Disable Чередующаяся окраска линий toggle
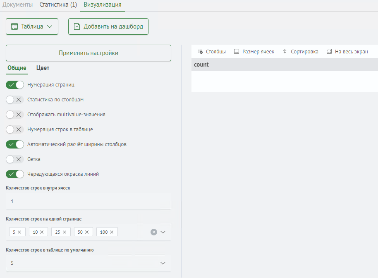 (x=15, y=174)
